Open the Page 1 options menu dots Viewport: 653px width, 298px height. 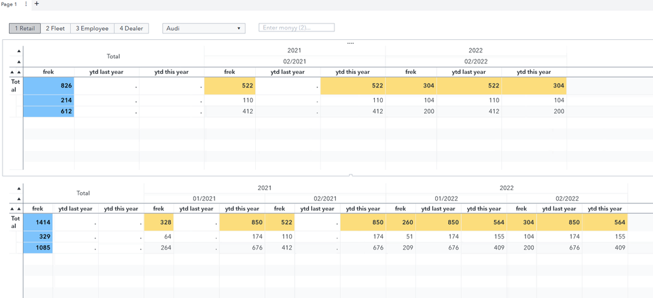click(x=26, y=4)
